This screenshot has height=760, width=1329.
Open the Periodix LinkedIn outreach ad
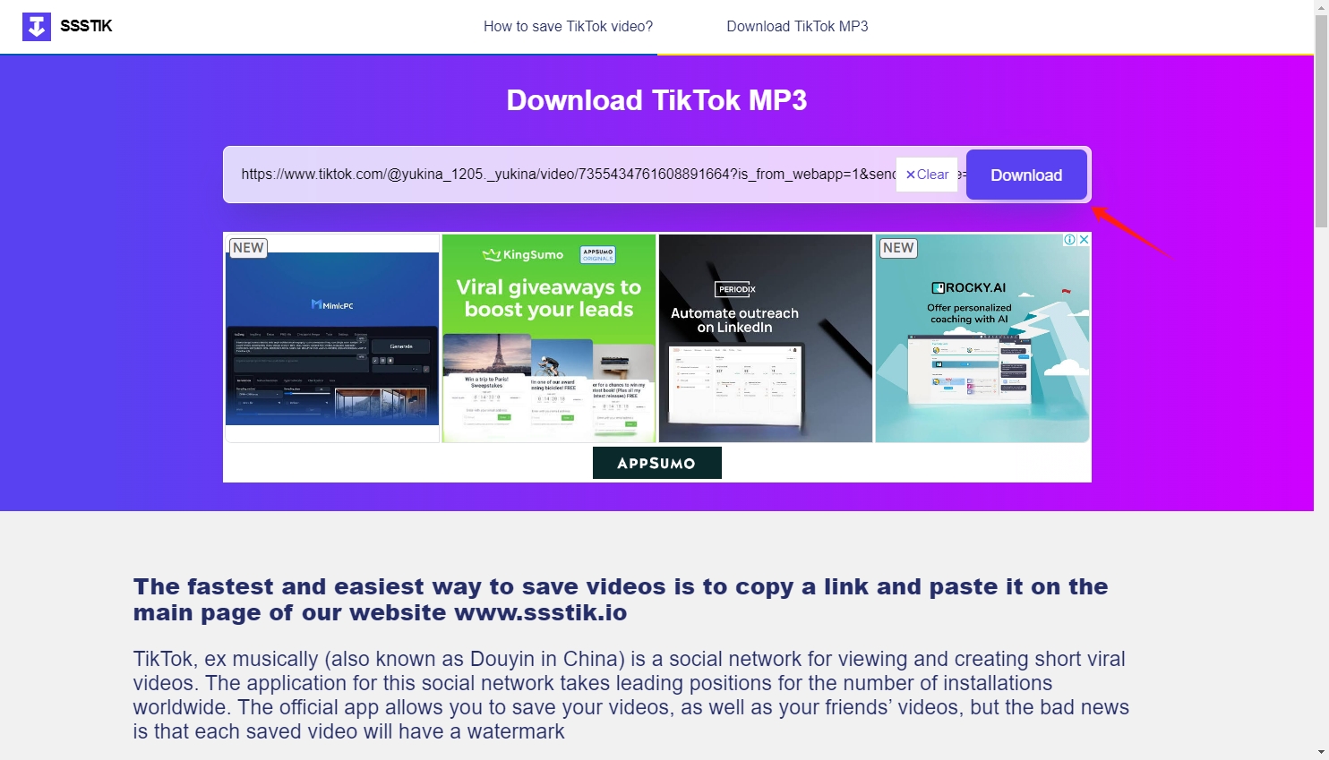click(766, 338)
